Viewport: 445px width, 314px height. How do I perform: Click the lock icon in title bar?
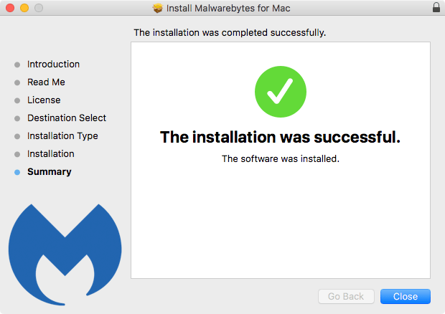tap(436, 7)
